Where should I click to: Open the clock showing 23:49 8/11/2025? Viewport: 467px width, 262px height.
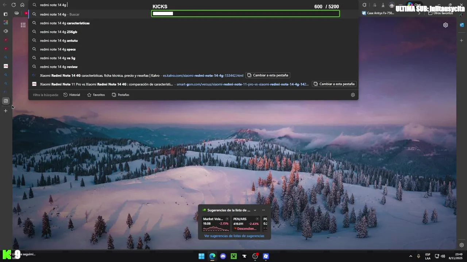coord(456,256)
